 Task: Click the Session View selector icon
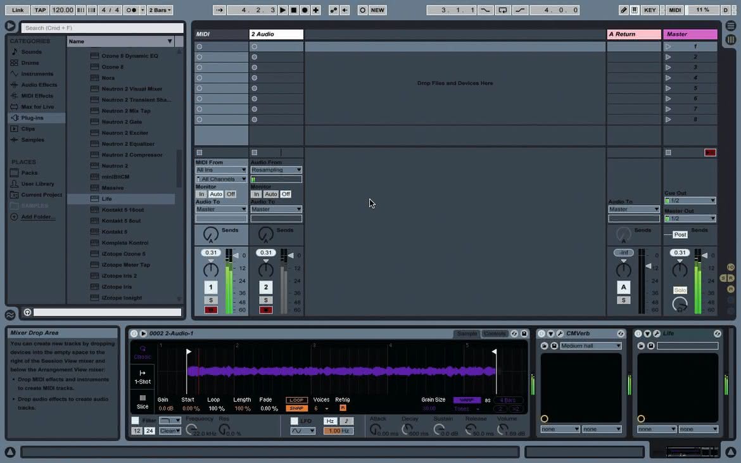(731, 40)
